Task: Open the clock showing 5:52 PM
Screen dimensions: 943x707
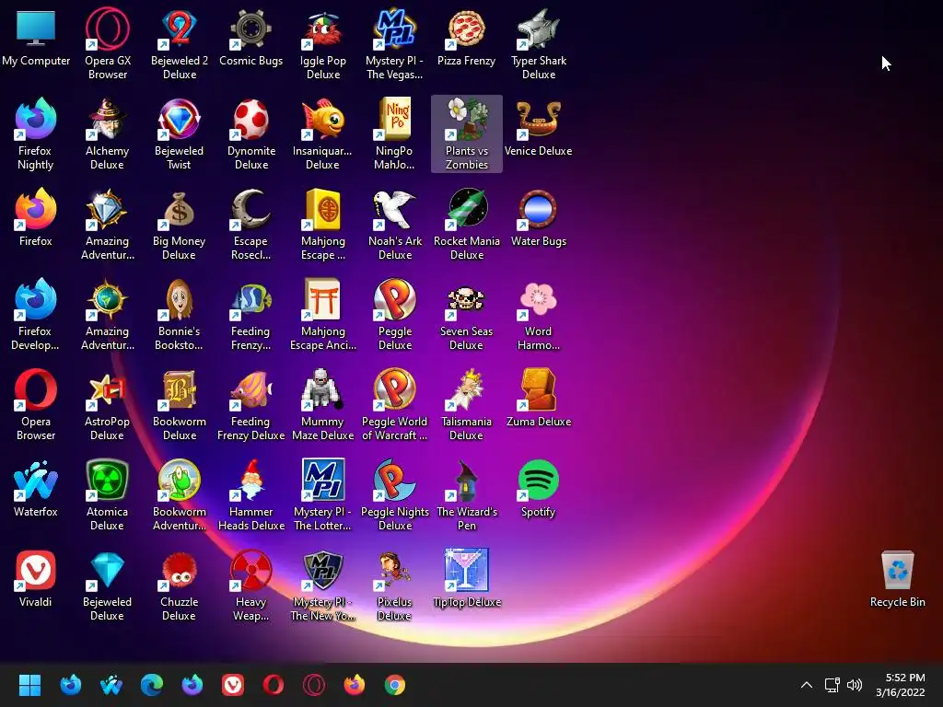Action: (901, 685)
